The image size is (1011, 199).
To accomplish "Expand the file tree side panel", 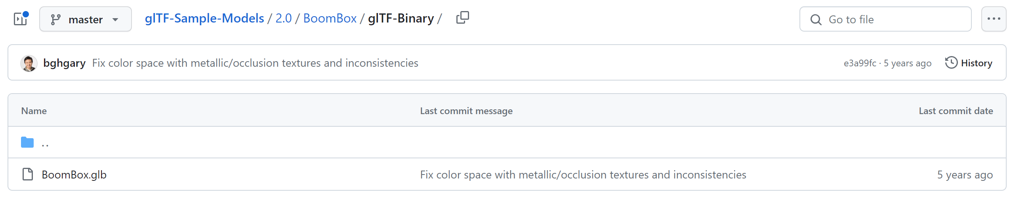I will [20, 19].
